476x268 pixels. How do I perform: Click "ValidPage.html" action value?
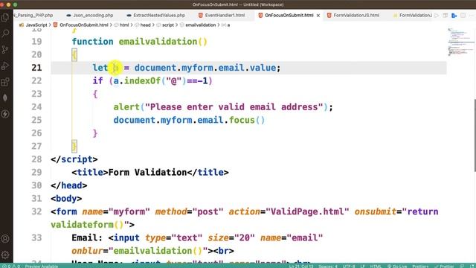(307, 211)
